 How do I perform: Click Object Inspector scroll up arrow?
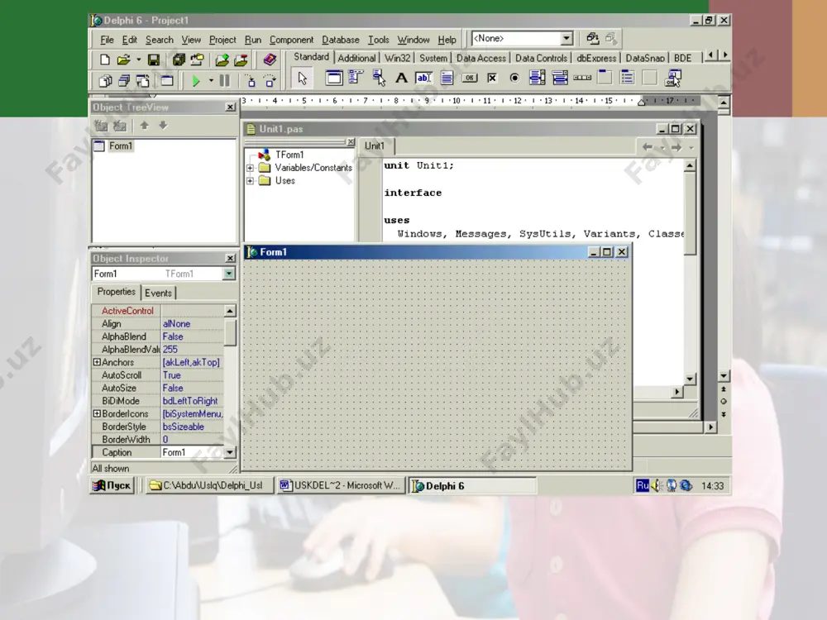point(230,311)
